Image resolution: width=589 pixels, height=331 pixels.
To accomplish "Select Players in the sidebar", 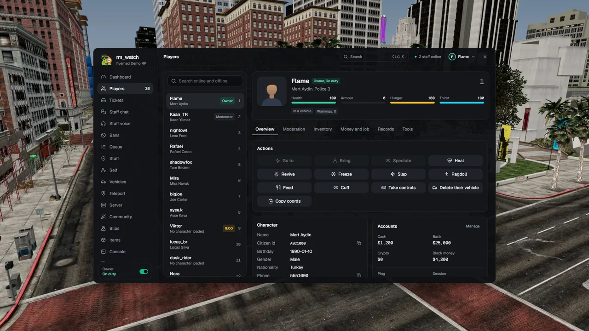I will 125,89.
